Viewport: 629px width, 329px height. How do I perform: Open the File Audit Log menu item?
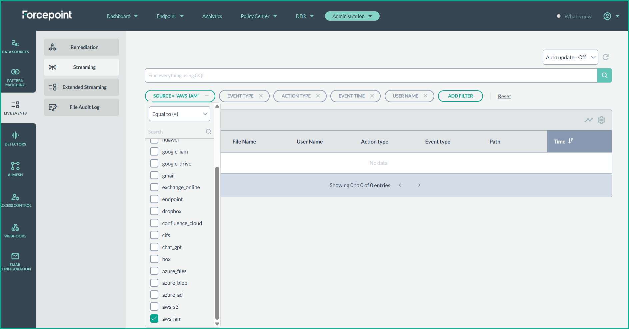point(81,107)
